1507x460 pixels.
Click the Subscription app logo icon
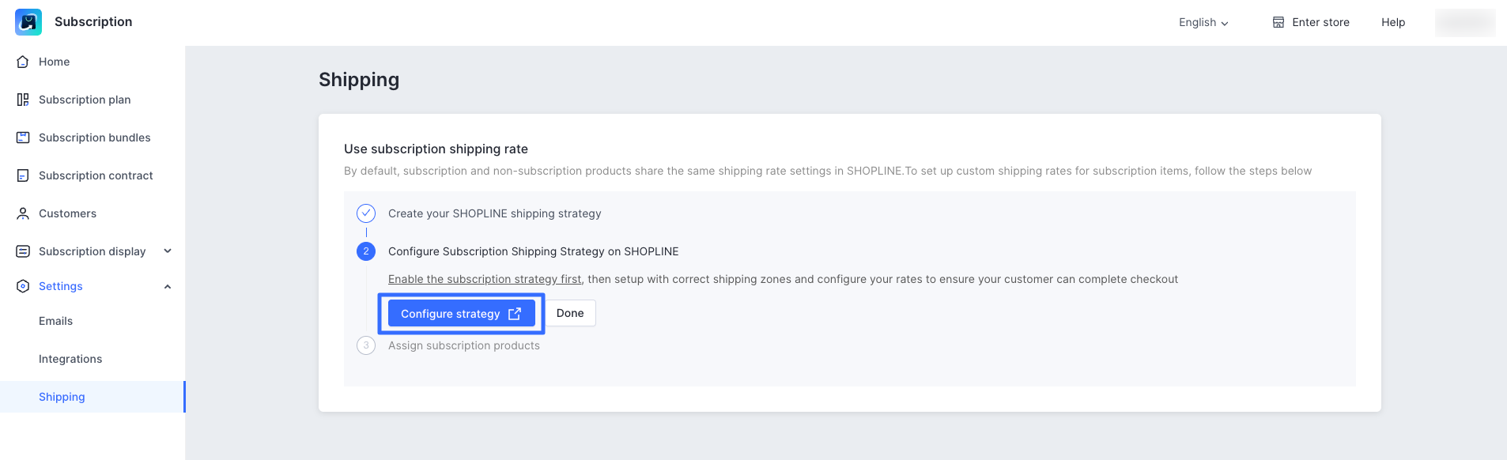pos(28,22)
